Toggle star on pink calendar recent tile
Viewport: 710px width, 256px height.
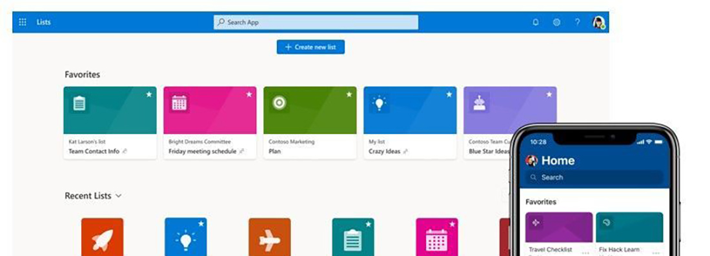click(x=452, y=224)
